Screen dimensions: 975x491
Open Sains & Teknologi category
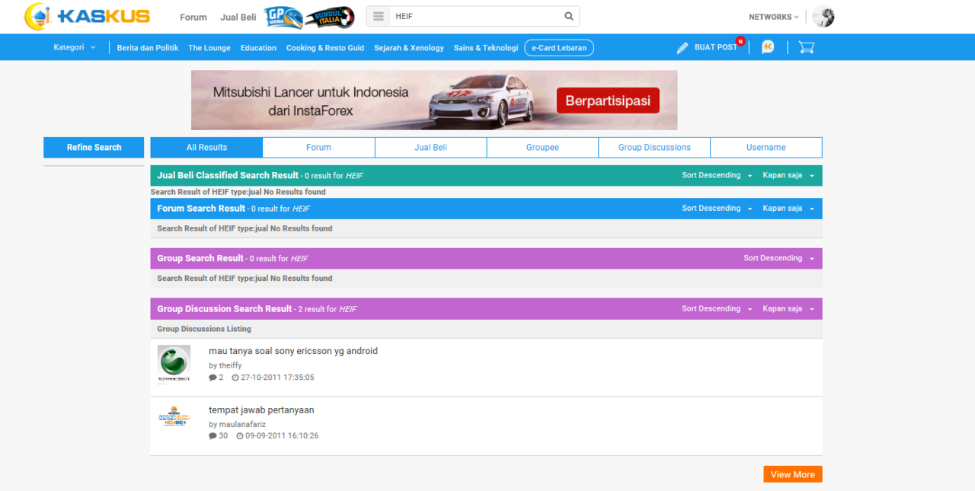point(486,48)
